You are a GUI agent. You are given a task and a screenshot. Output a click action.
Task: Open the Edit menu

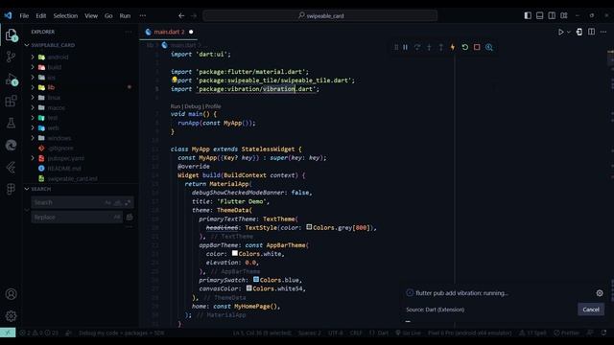point(40,15)
